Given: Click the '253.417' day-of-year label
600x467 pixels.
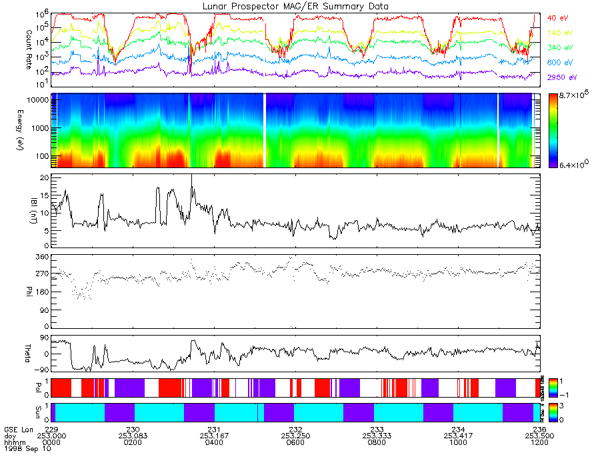Looking at the screenshot, I should pyautogui.click(x=458, y=436).
